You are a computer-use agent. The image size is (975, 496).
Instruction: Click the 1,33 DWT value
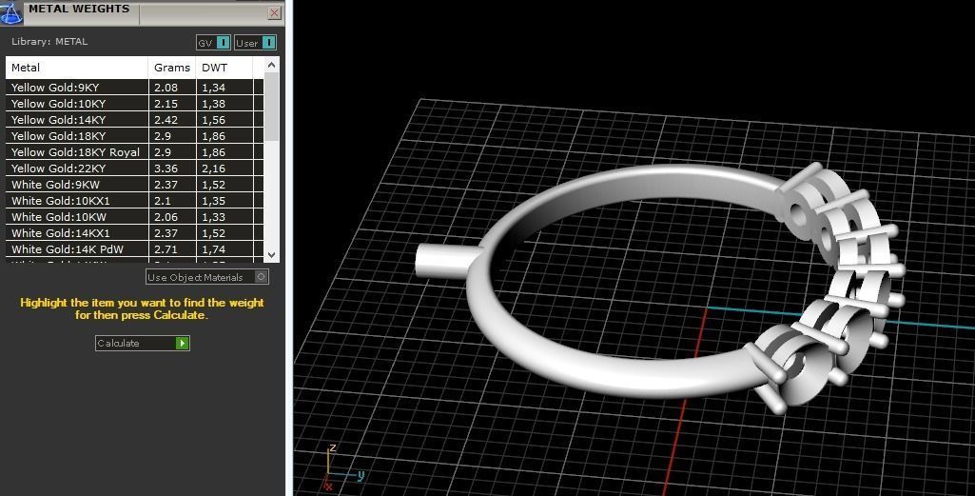click(x=213, y=217)
